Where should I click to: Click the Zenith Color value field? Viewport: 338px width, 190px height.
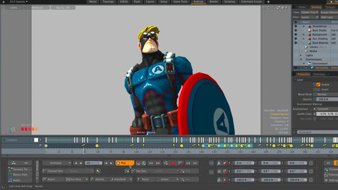pos(323,114)
